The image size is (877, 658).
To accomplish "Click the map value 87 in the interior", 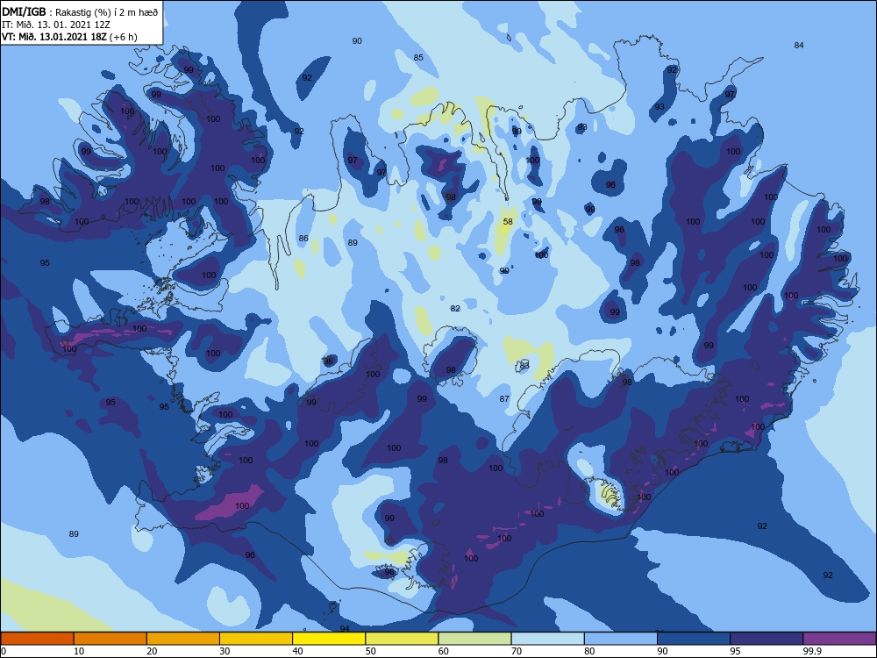I will click(x=504, y=399).
